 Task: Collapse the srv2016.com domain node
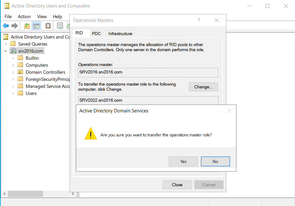pyautogui.click(x=6, y=51)
